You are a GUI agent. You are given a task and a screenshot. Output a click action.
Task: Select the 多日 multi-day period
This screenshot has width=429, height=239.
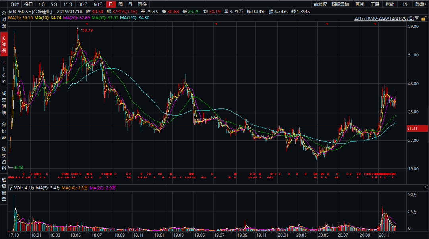pos(29,4)
